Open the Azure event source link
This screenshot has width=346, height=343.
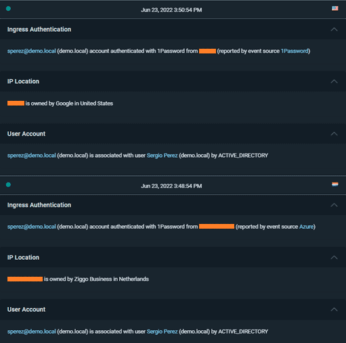(306, 227)
